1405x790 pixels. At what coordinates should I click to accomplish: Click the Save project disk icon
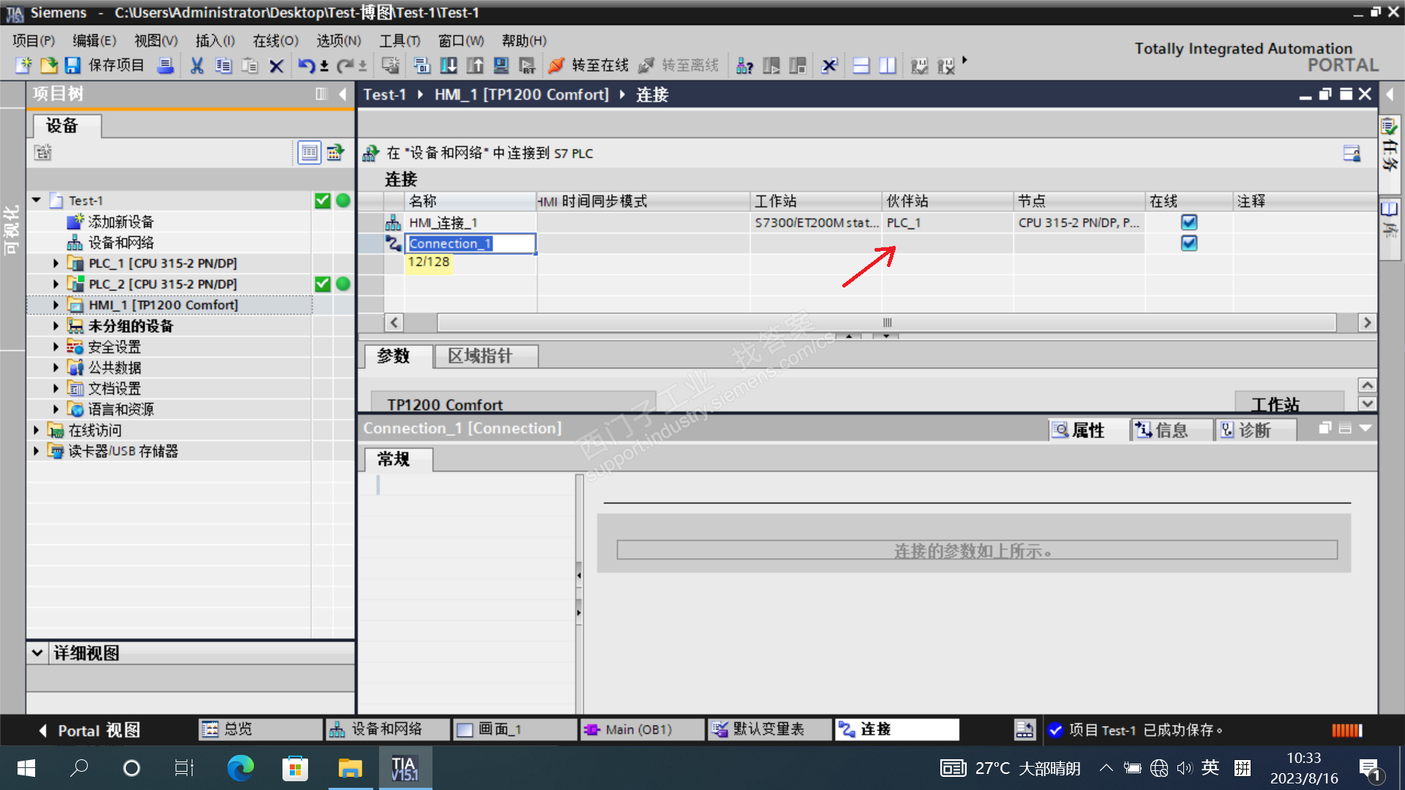[72, 66]
